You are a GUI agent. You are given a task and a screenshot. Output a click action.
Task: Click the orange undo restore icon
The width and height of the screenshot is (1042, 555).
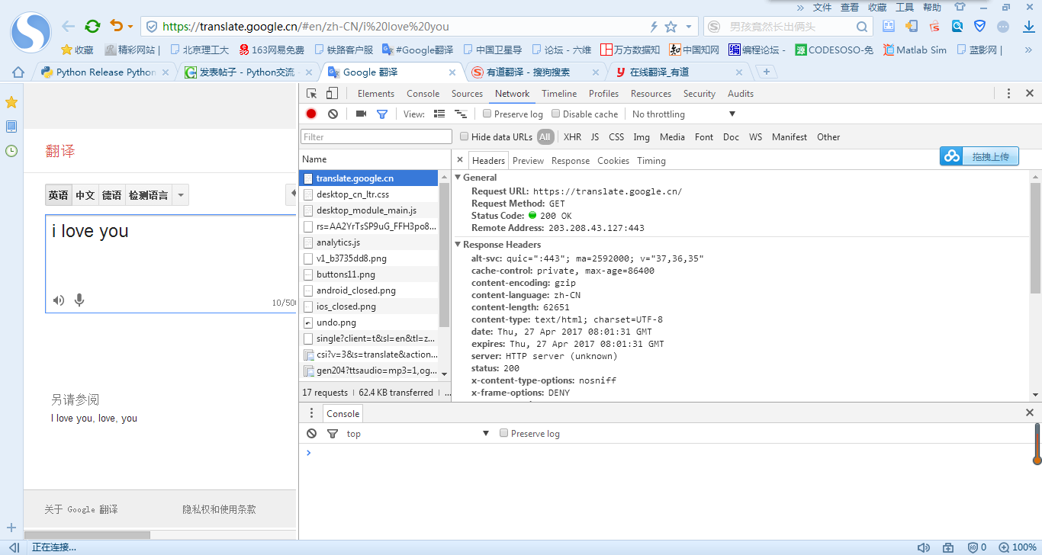pyautogui.click(x=116, y=26)
